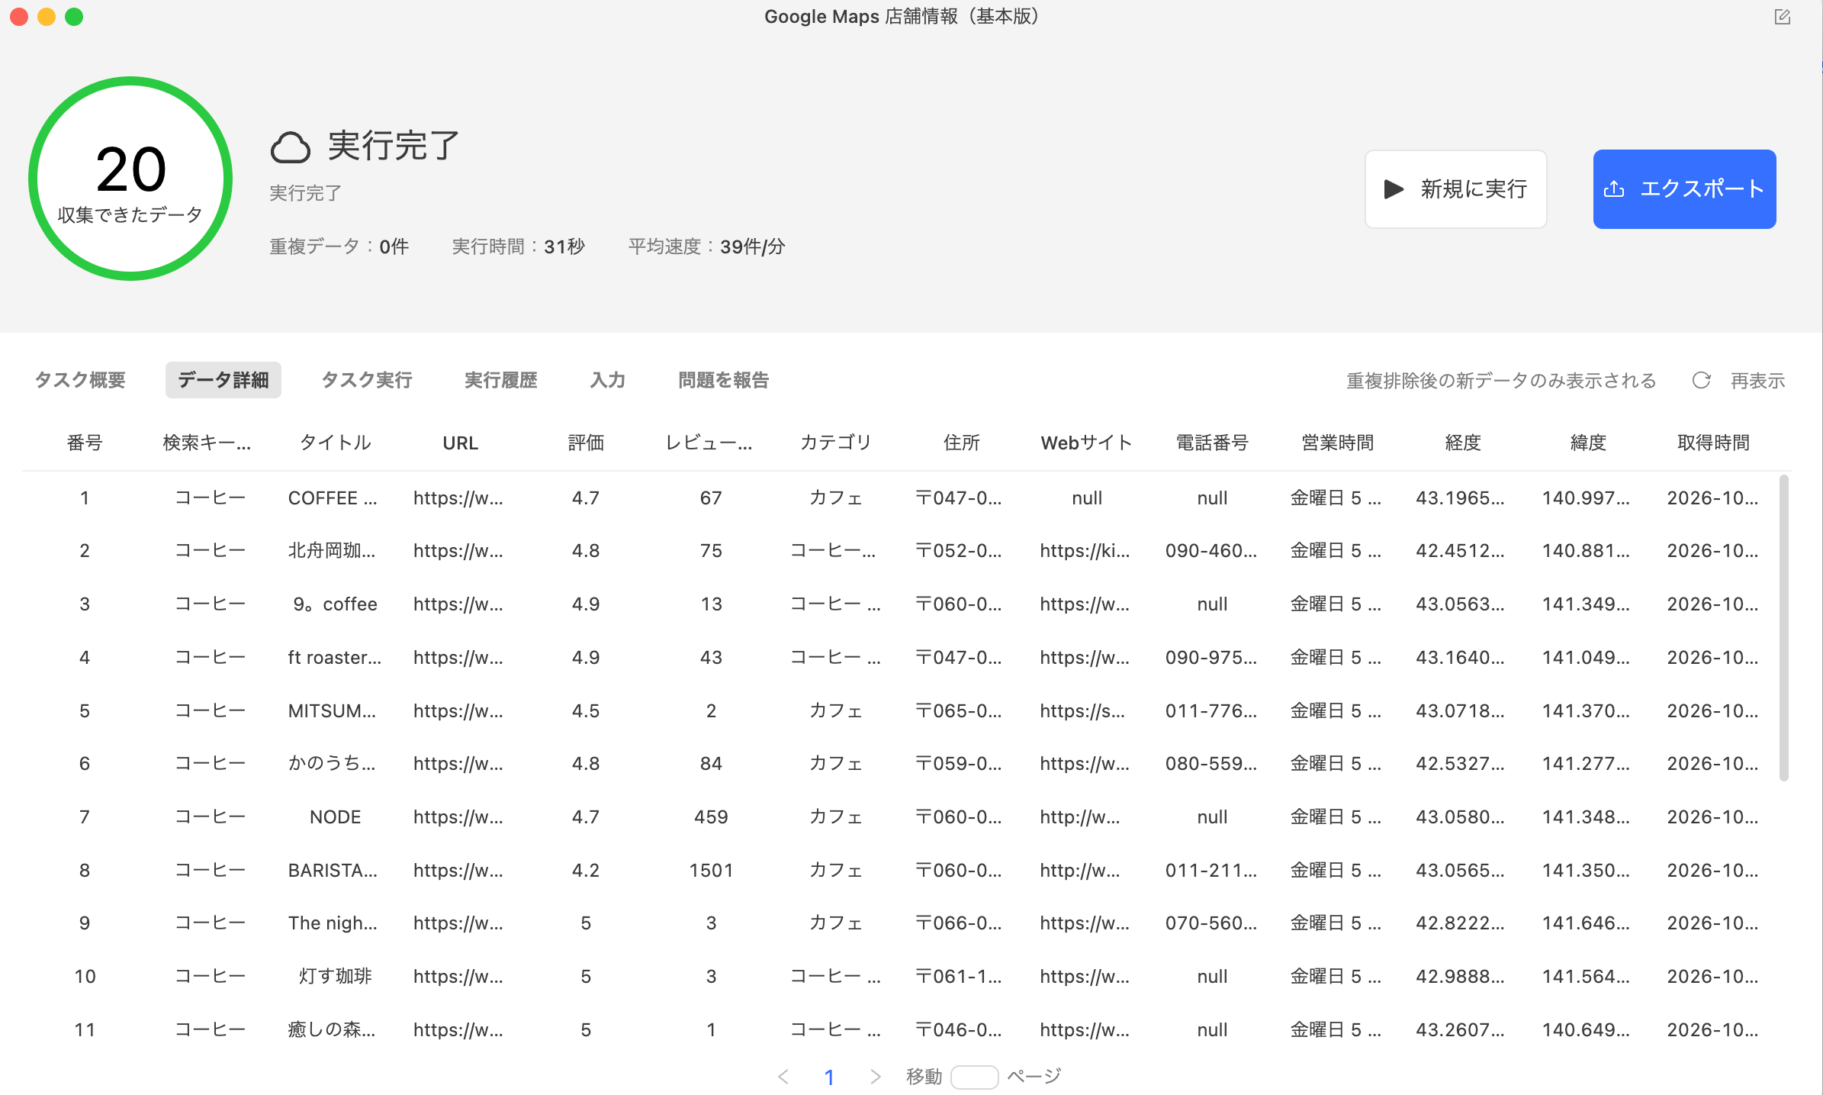Open the タスク実行 tab

coord(367,380)
